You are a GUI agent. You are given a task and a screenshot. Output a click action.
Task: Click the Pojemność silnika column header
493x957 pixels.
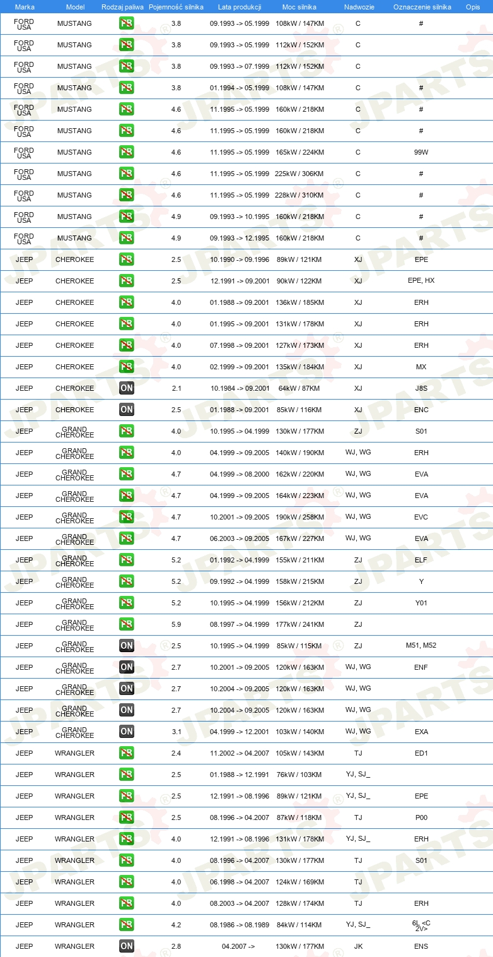pyautogui.click(x=177, y=7)
